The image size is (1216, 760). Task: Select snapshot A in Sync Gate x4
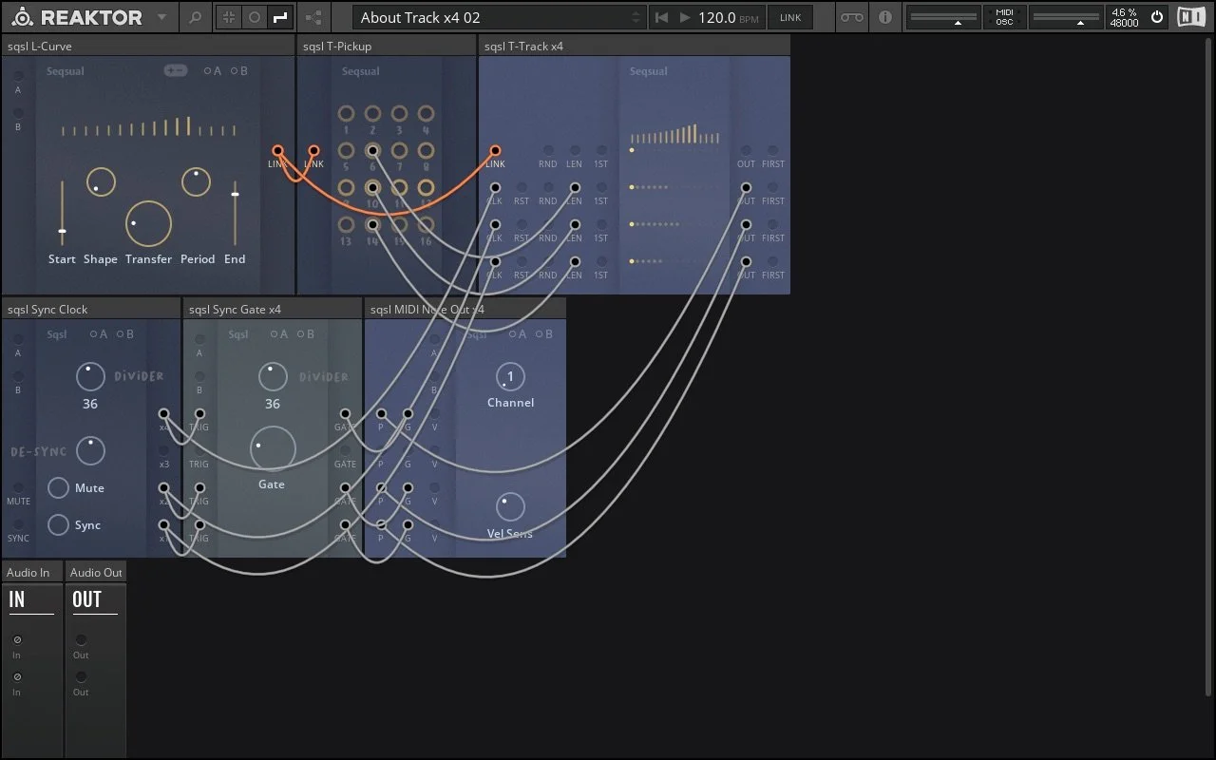tap(278, 334)
